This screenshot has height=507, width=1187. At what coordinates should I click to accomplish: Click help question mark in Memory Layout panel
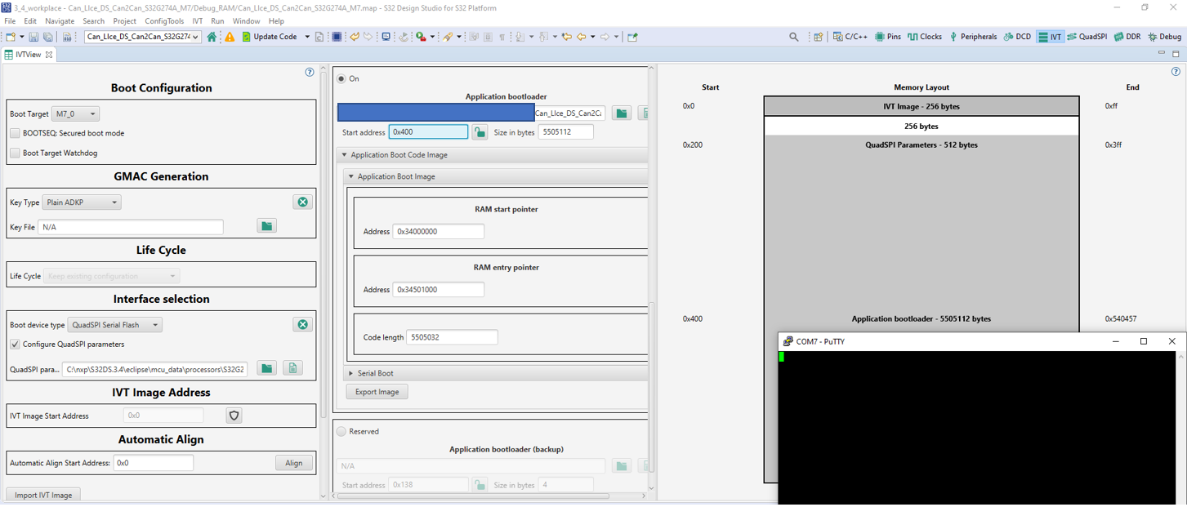point(1176,72)
